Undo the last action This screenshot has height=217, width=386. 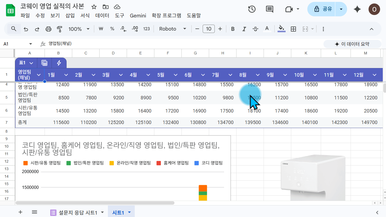click(x=26, y=29)
